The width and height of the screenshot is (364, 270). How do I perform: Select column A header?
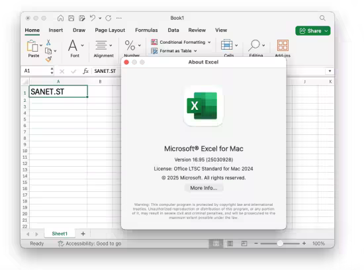[58, 81]
